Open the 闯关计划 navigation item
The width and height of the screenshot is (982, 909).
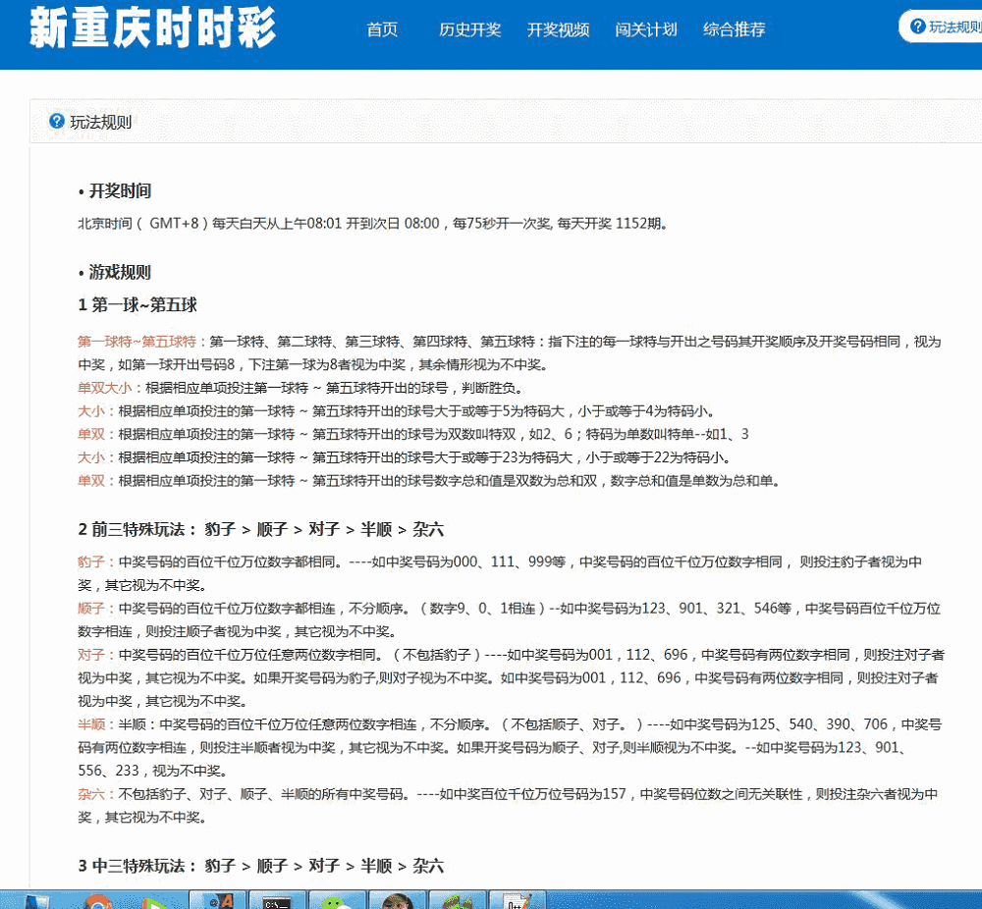(646, 29)
